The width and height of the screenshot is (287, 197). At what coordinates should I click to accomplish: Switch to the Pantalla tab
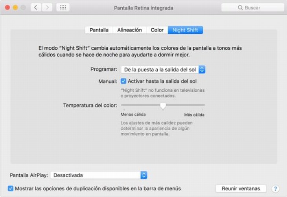pos(99,30)
